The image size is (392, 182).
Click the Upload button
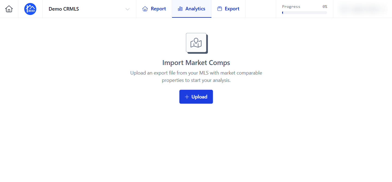point(196,97)
